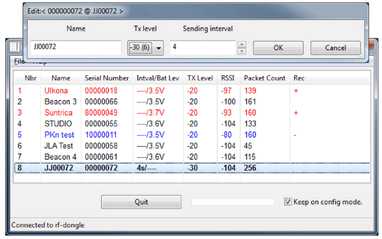Open the File menu

(x=19, y=61)
